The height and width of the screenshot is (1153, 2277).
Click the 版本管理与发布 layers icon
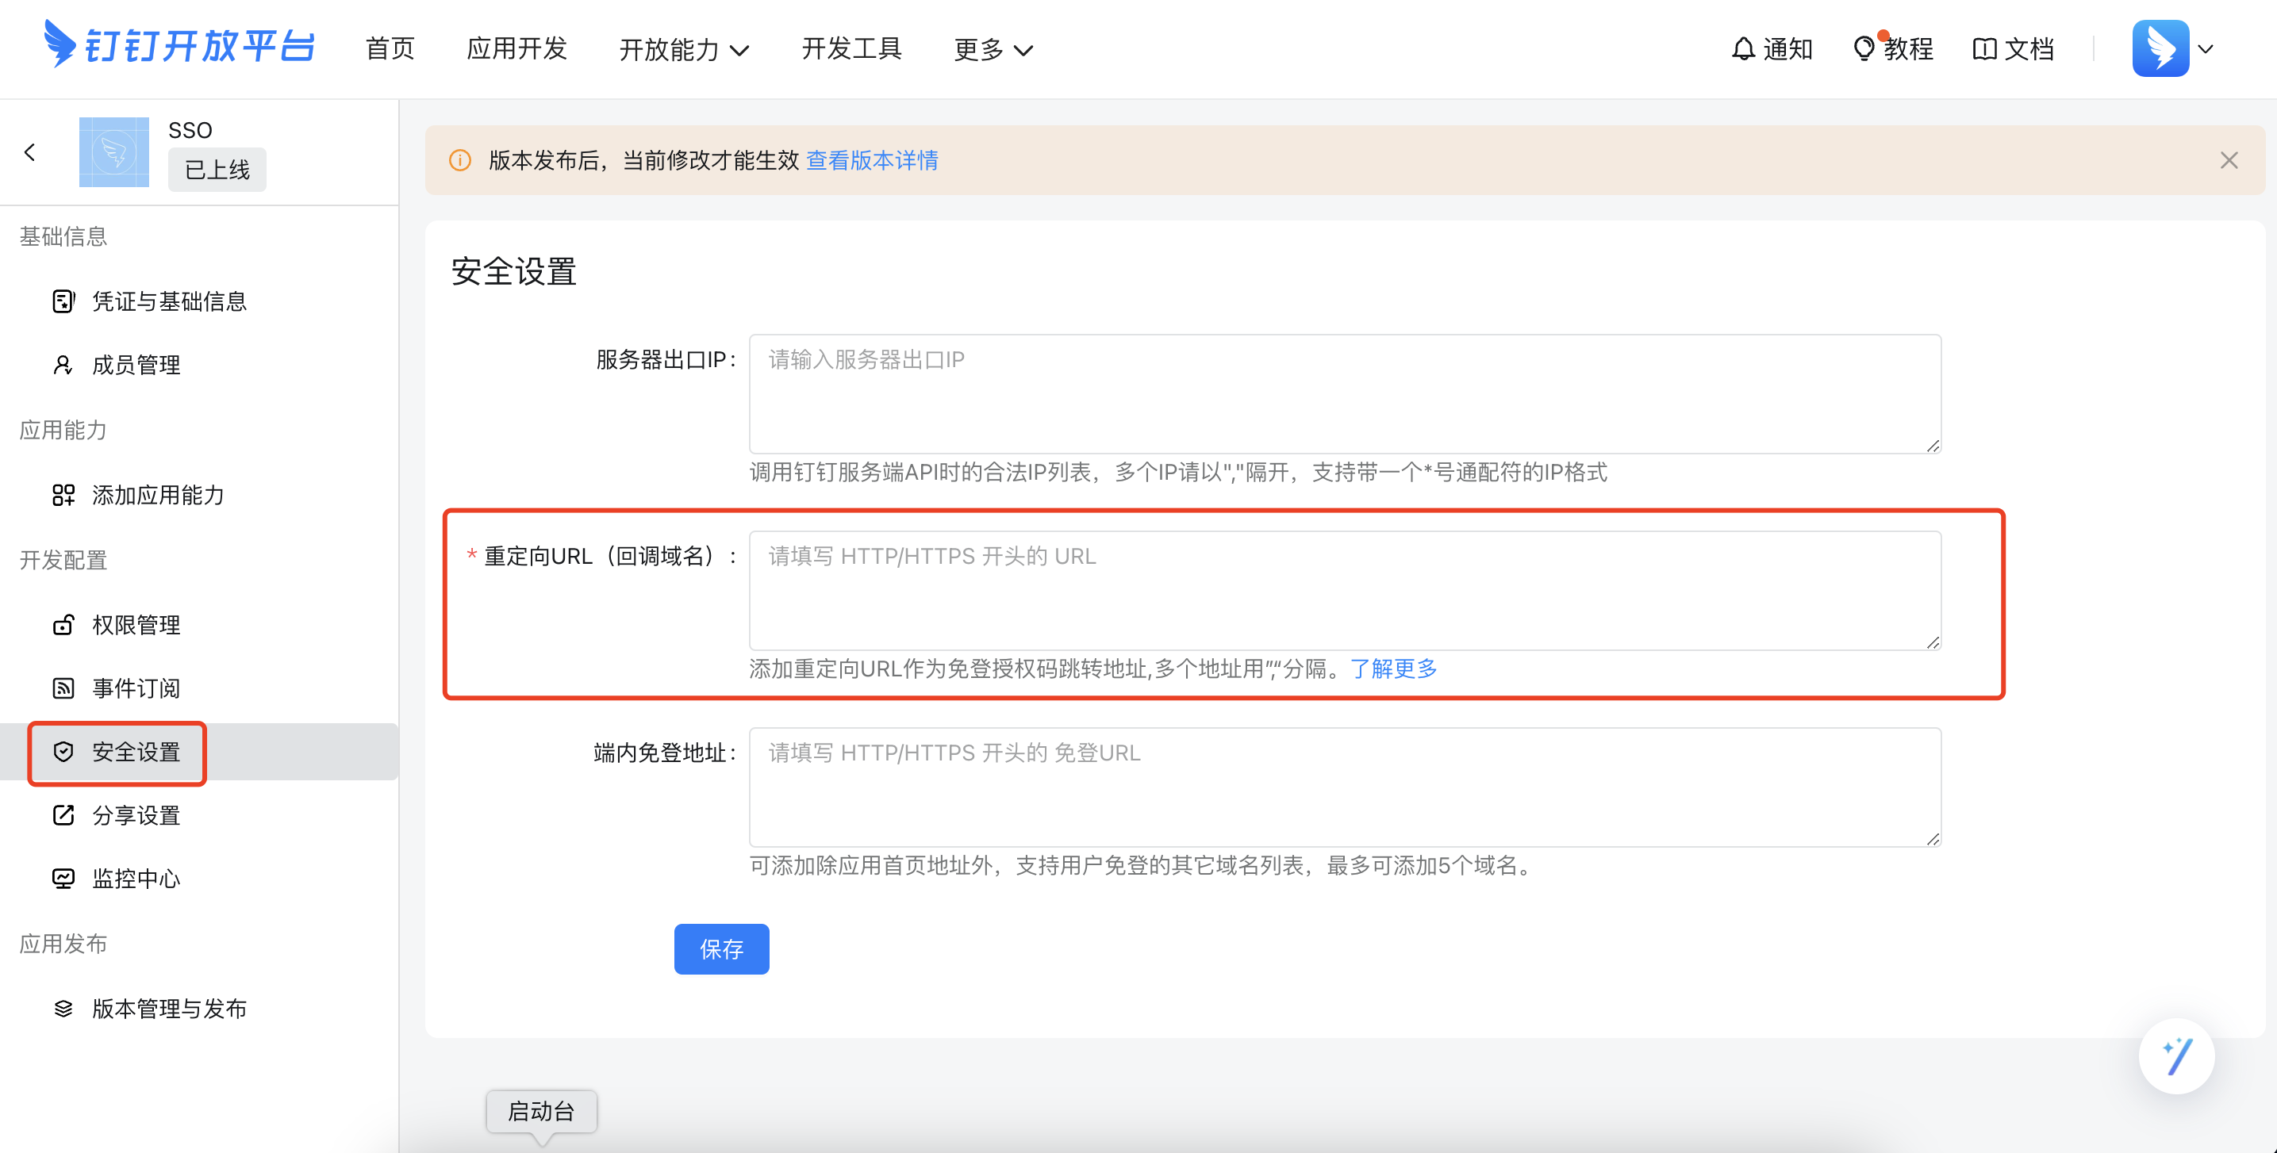[63, 1009]
